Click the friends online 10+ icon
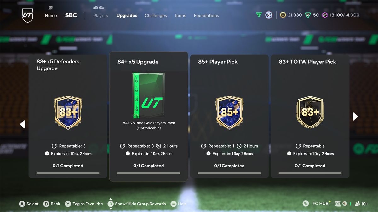Screen dimensions: 378x212 coord(361,204)
